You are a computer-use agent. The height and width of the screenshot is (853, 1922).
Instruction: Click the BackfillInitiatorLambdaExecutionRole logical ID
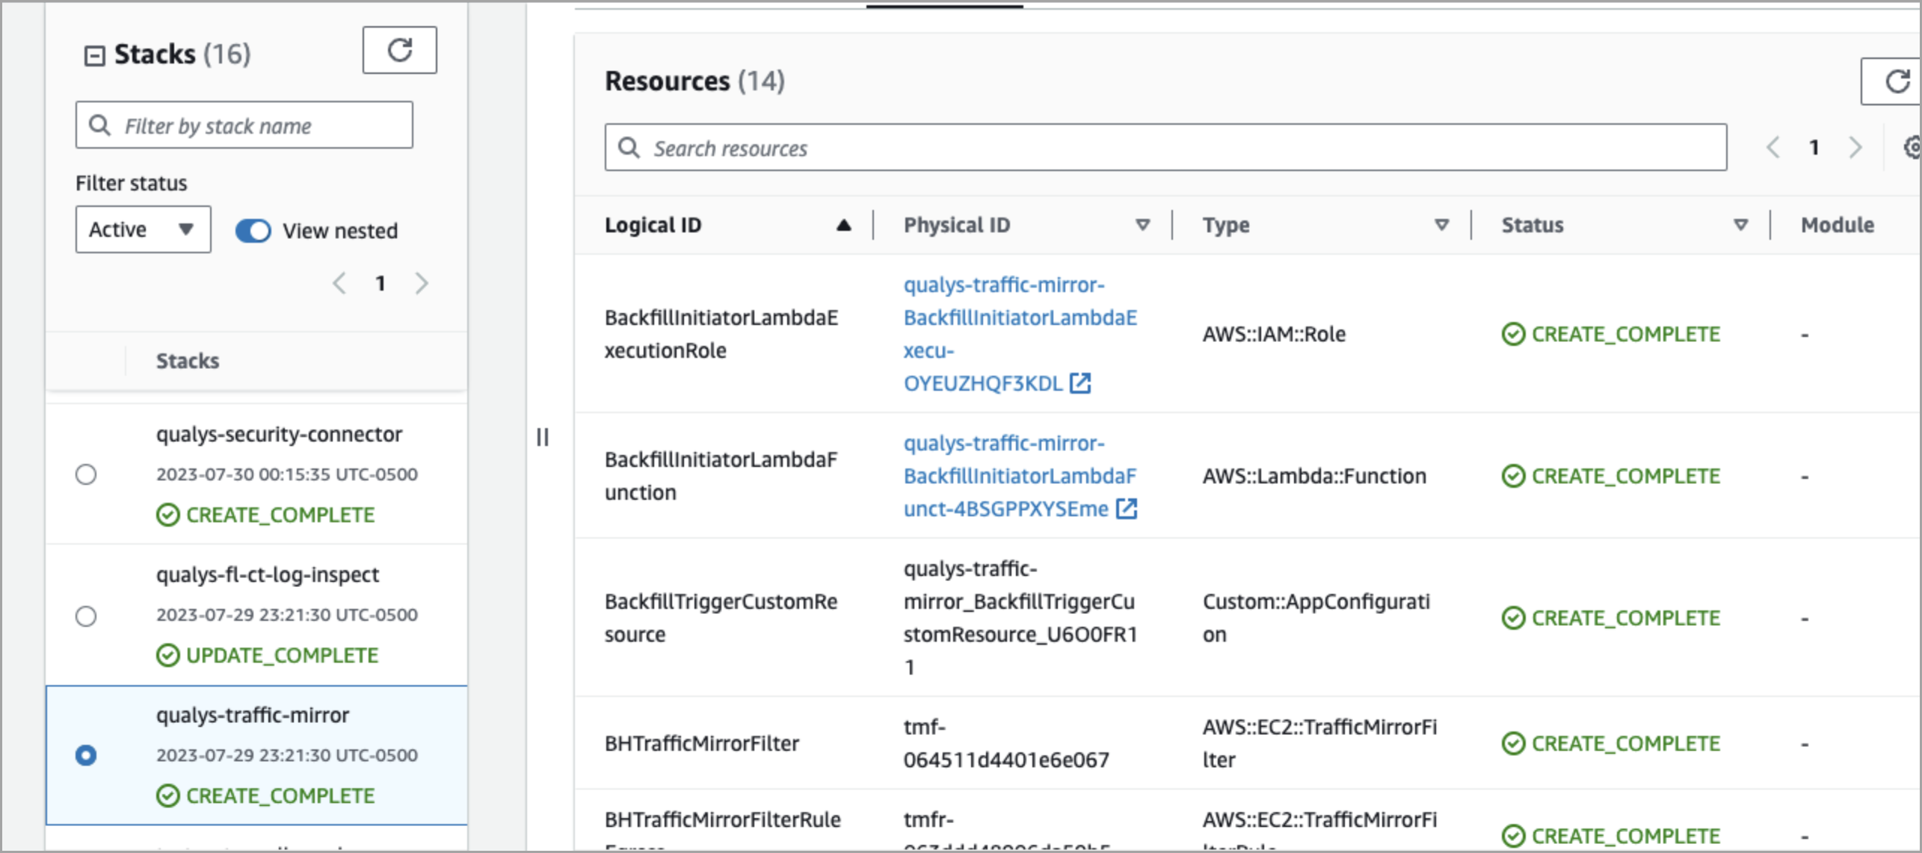721,334
